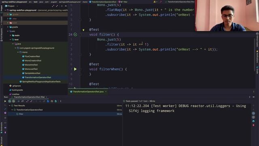259x146 pixels.
Task: Open Project panel options menu
Action: click(62, 6)
